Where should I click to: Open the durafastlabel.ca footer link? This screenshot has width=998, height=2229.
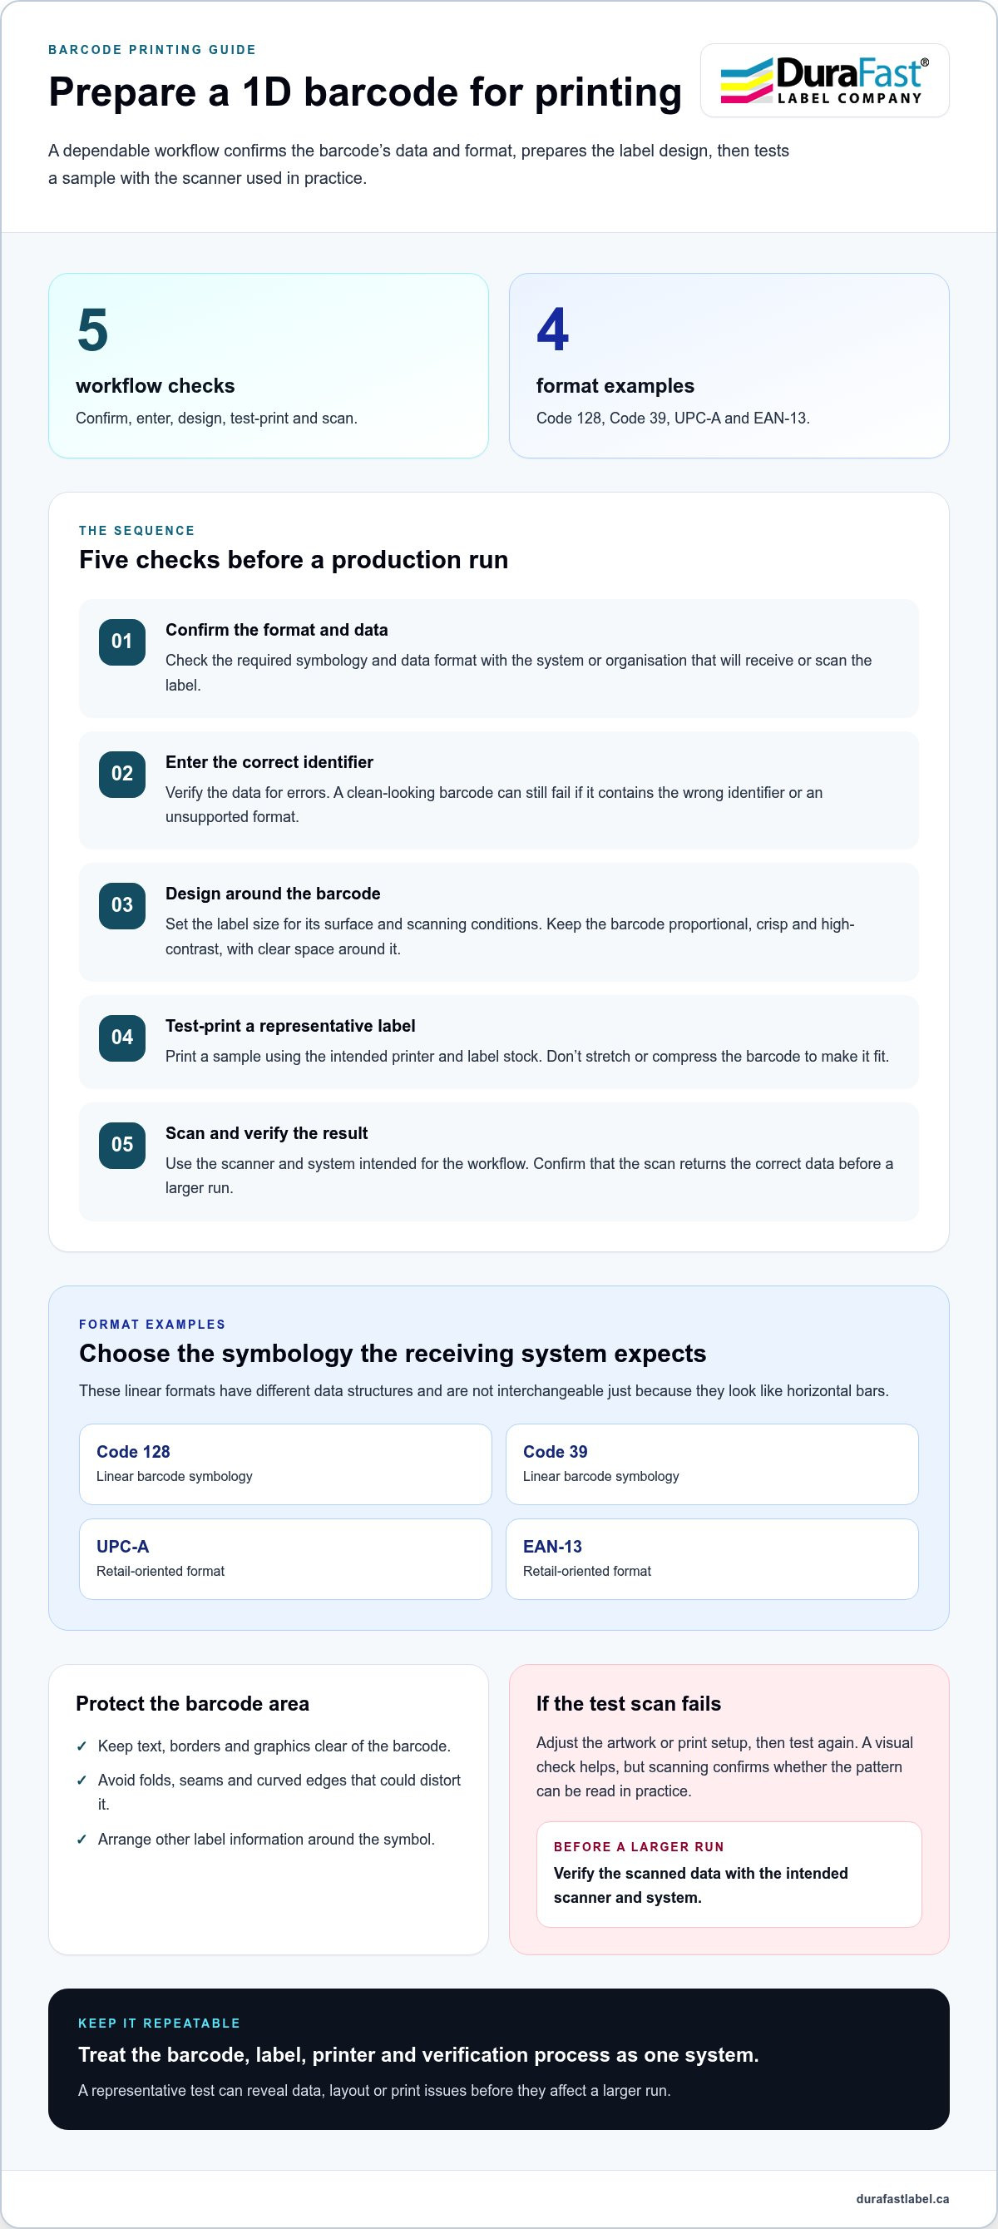pos(902,2199)
